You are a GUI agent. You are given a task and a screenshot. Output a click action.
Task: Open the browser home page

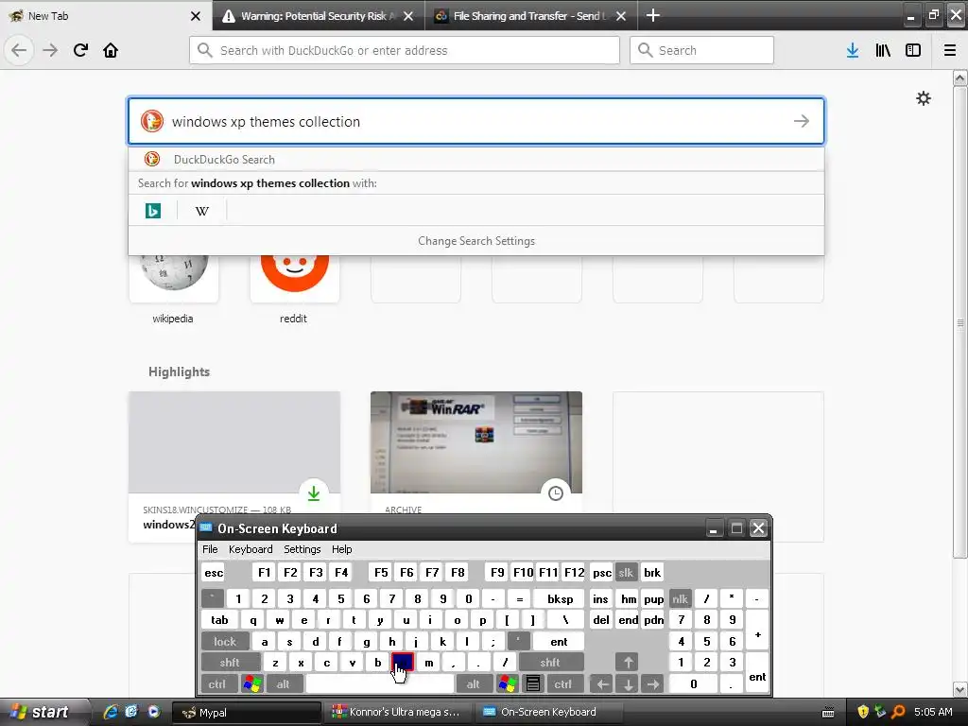coord(111,50)
